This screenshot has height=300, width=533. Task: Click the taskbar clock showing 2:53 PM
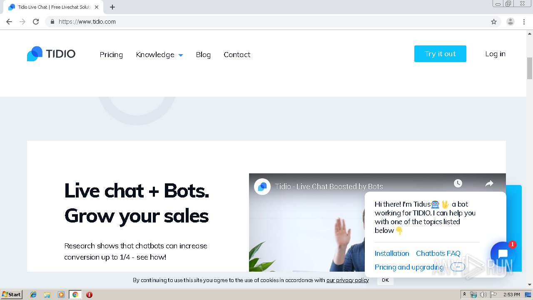pos(511,295)
